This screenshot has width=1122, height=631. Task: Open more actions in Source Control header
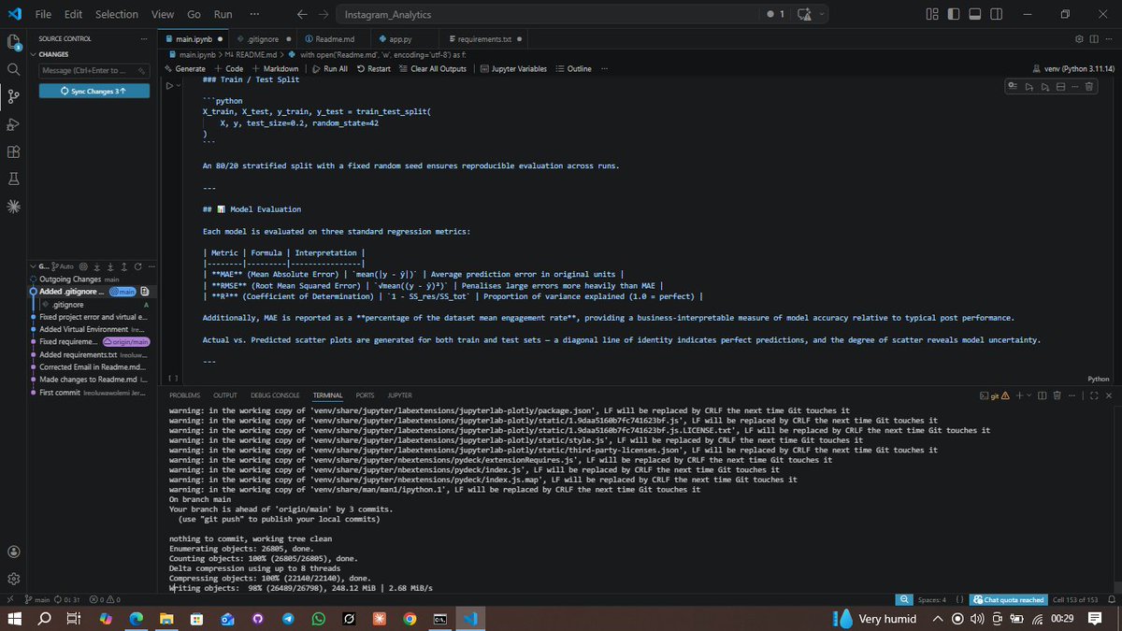point(143,38)
